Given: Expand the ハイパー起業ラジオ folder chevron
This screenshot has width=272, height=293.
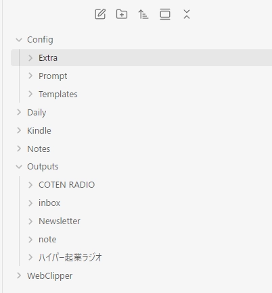Looking at the screenshot, I should point(30,257).
